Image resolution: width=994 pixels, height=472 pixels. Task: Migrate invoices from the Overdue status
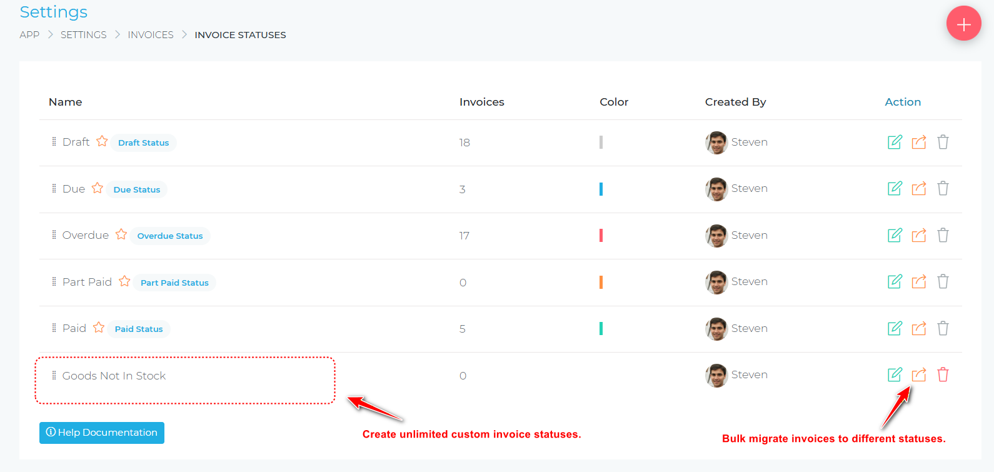919,235
